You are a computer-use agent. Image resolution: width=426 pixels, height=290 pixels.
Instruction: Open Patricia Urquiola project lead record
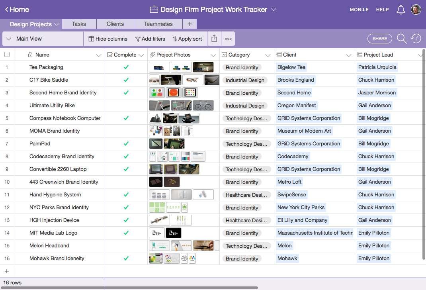pos(377,67)
